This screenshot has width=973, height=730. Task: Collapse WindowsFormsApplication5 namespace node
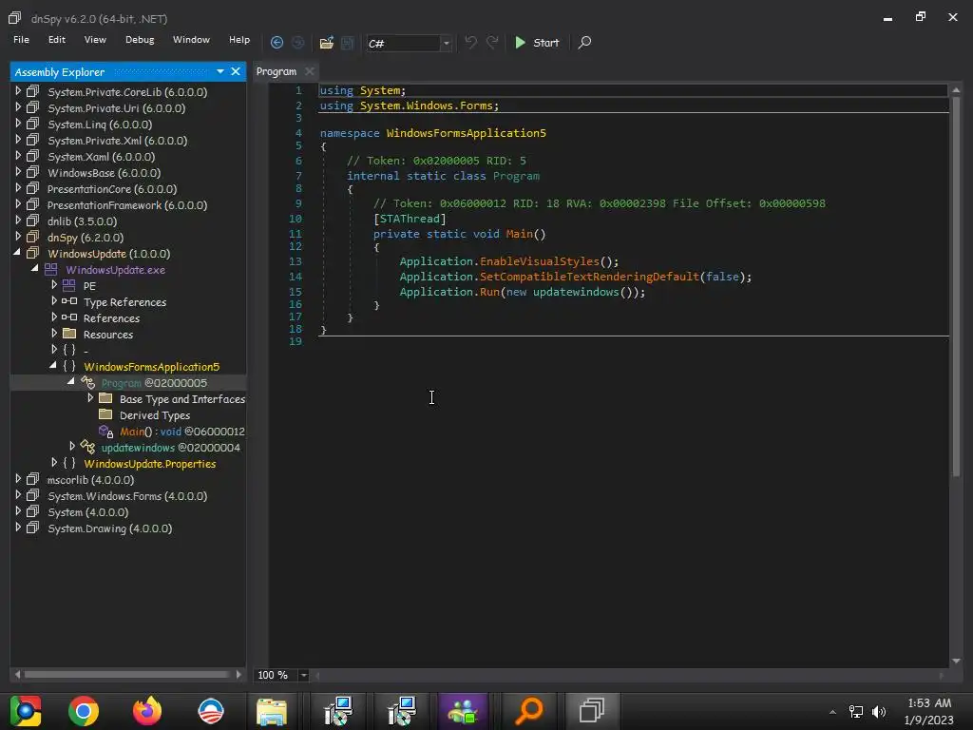coord(53,366)
